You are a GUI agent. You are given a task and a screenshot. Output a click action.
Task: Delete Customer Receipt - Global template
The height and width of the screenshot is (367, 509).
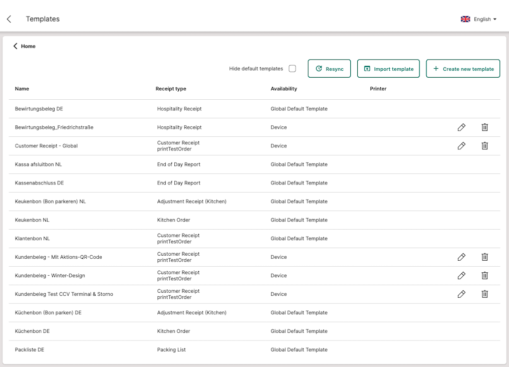click(484, 146)
